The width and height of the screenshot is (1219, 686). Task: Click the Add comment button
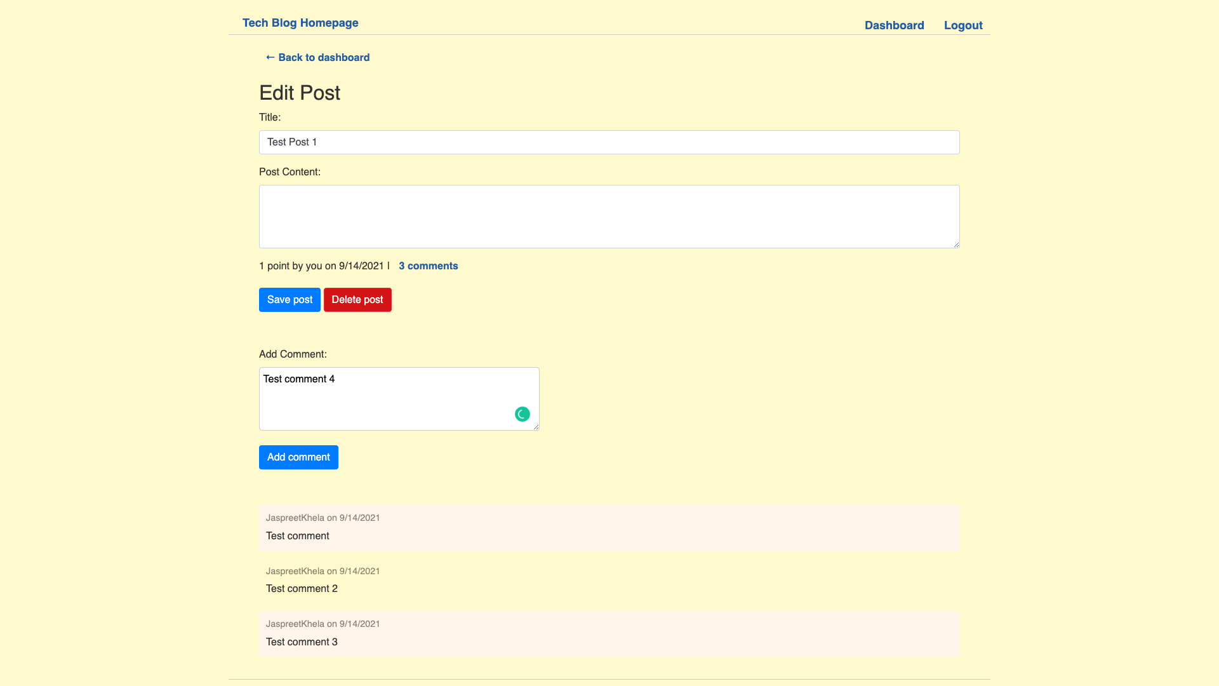point(298,457)
